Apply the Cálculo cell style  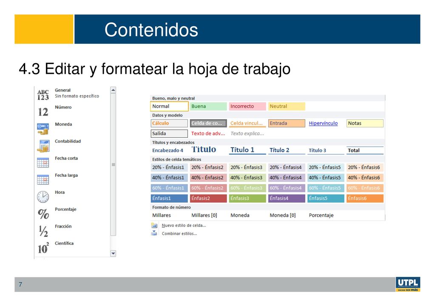[169, 123]
